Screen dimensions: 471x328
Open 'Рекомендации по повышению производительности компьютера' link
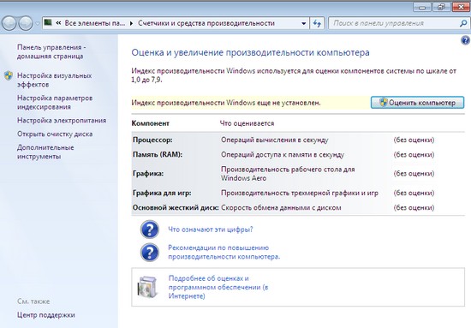click(x=224, y=253)
